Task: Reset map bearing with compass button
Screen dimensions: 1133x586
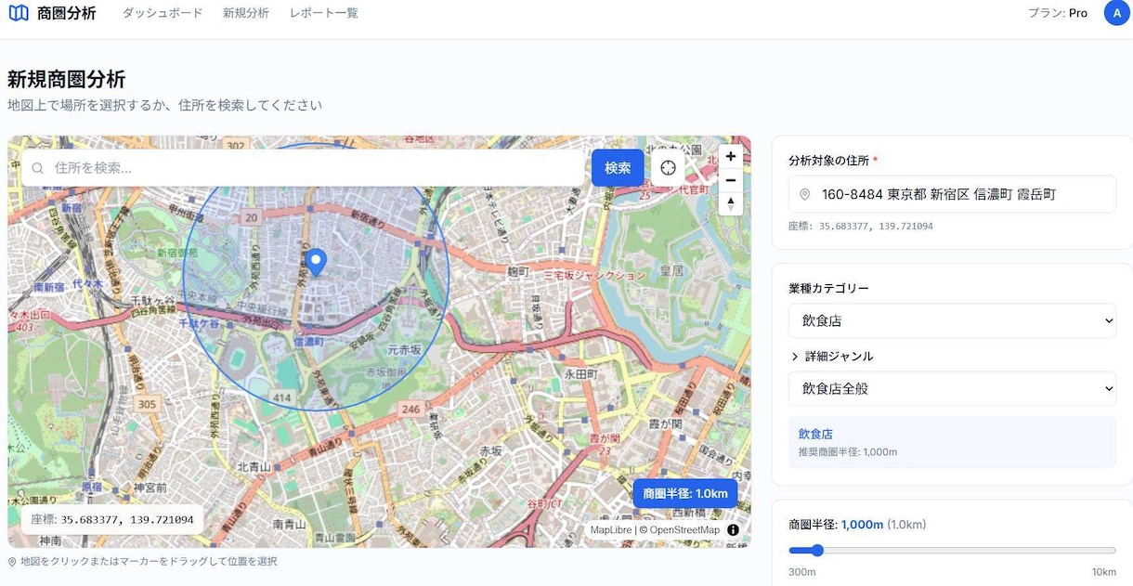Action: pyautogui.click(x=731, y=203)
